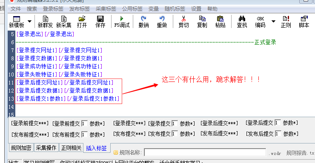Cut selection with 剪切 icon

click(183, 22)
